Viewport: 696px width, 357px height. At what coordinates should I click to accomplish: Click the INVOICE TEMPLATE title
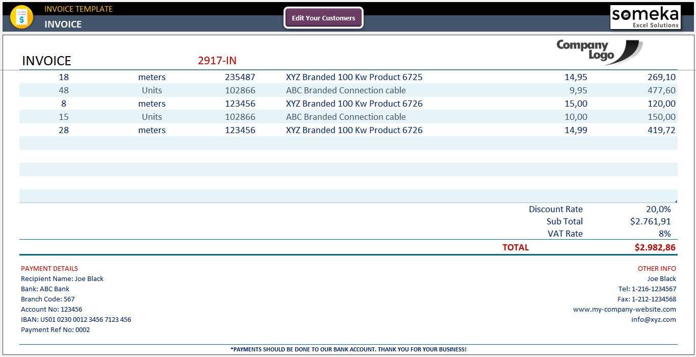79,9
